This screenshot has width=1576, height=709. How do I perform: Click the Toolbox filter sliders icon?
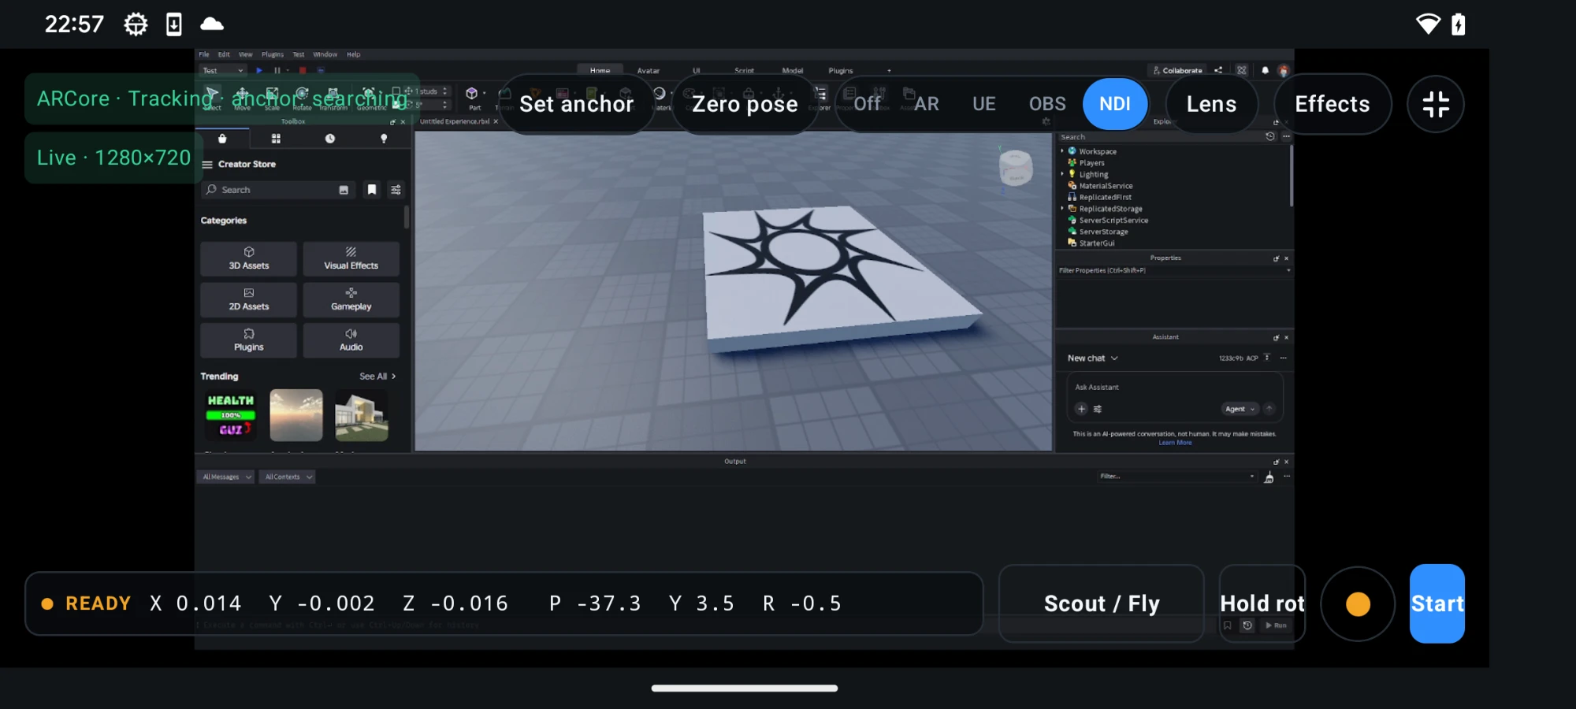(396, 190)
